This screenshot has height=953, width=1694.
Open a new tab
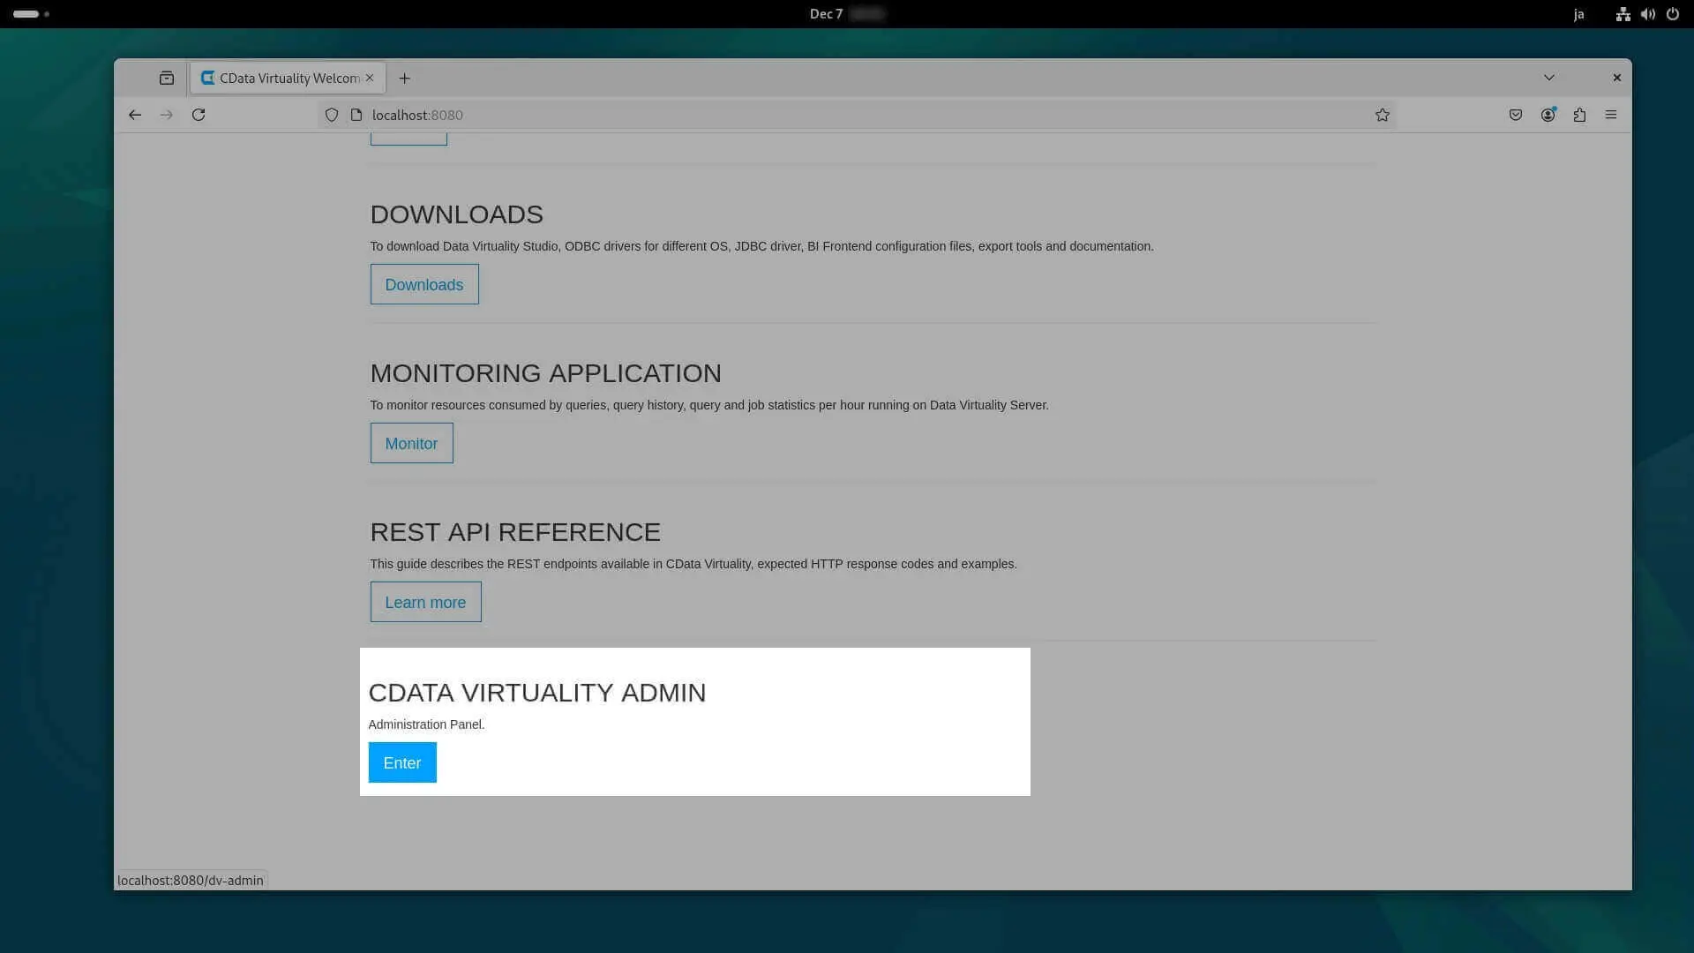[404, 78]
